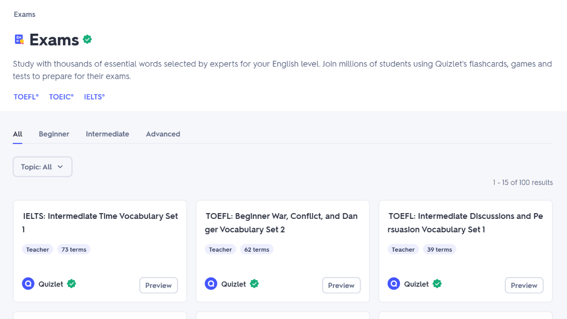The width and height of the screenshot is (567, 319).
Task: Click the 73 terms tag
Action: pos(74,249)
